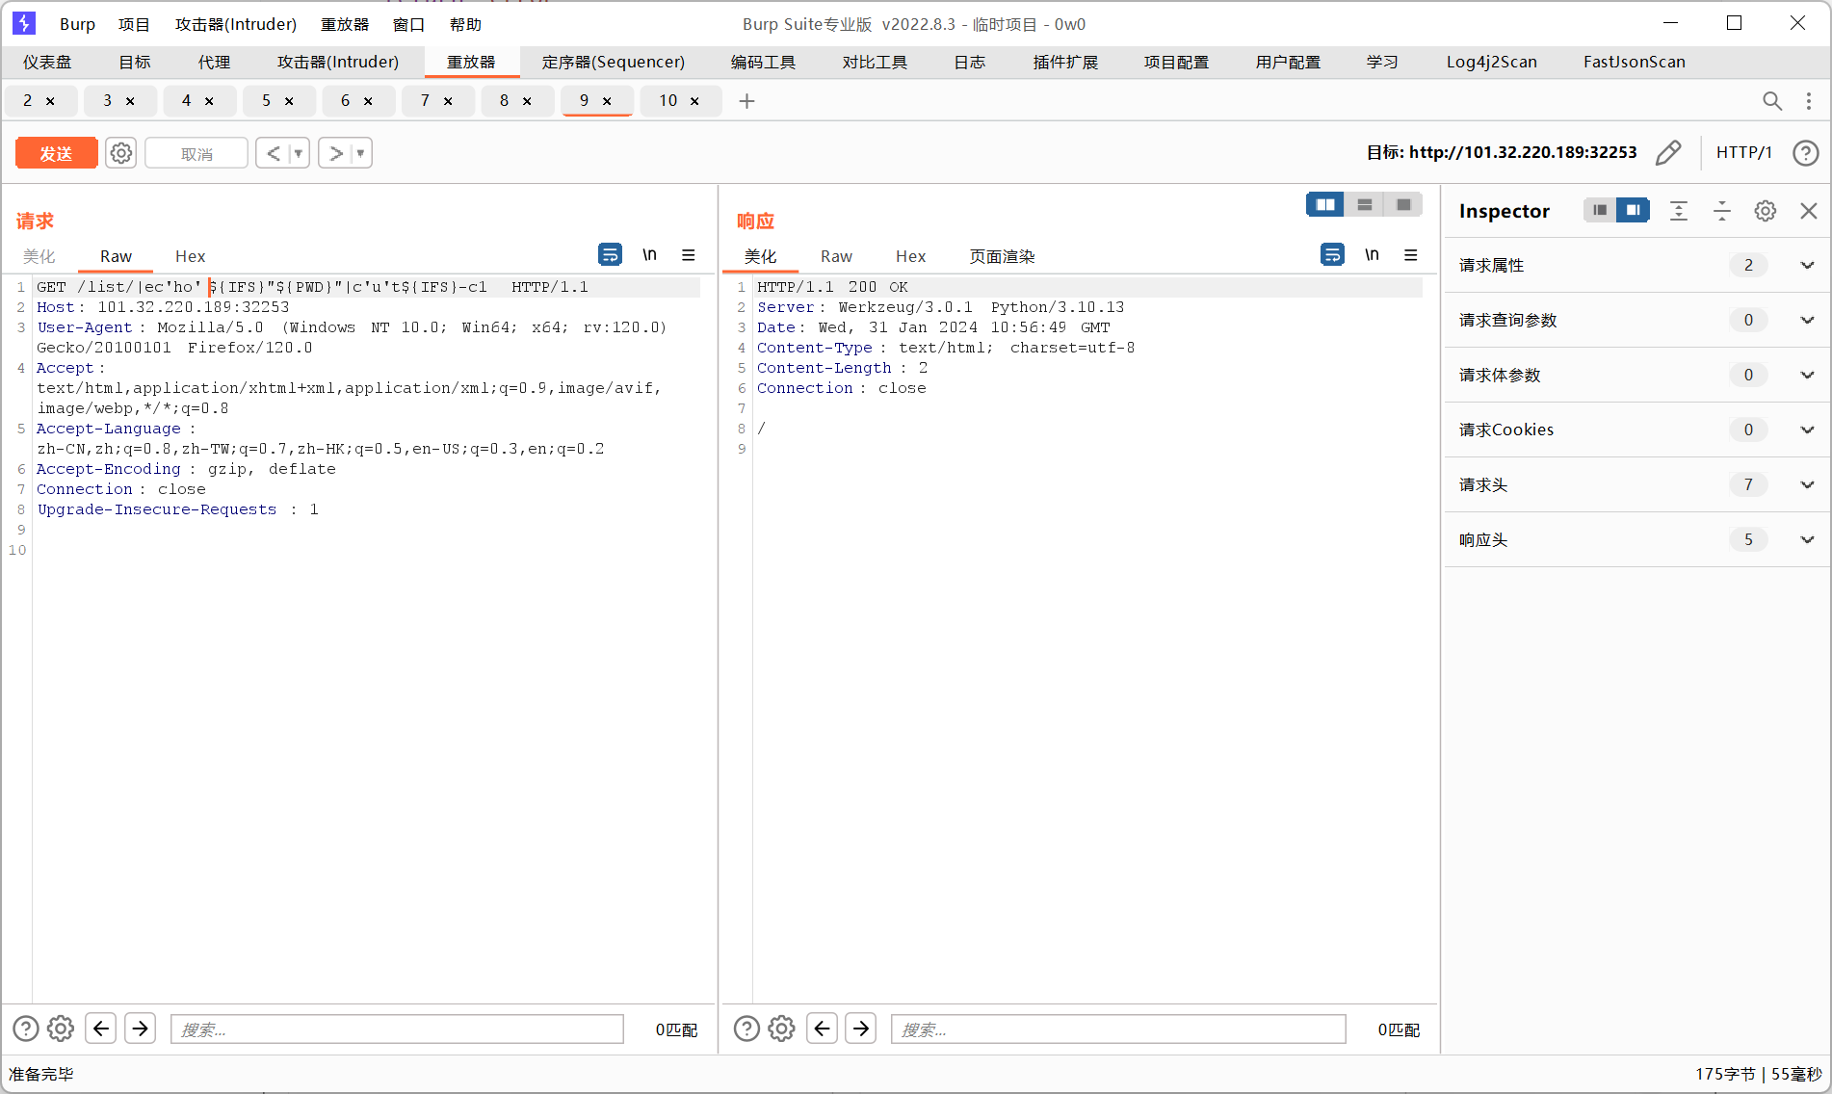Click the Burp Suite logo icon

point(24,23)
